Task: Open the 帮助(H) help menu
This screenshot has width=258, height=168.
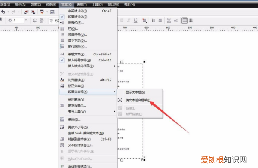Action: tap(129, 5)
